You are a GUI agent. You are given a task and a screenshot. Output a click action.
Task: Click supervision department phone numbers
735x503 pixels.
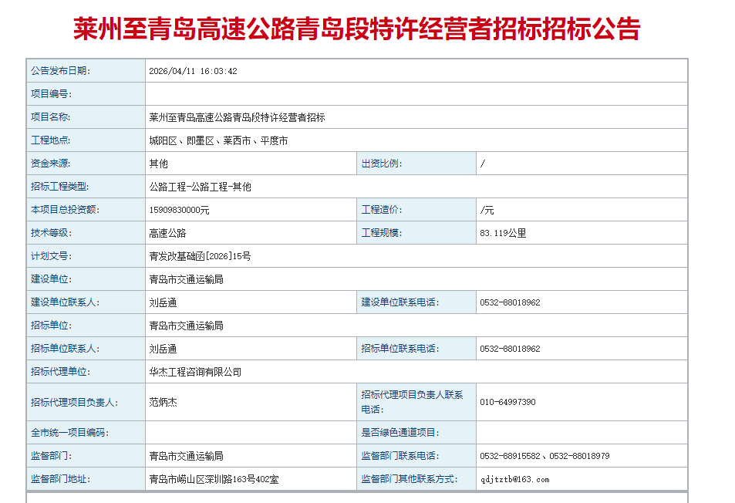pos(545,456)
